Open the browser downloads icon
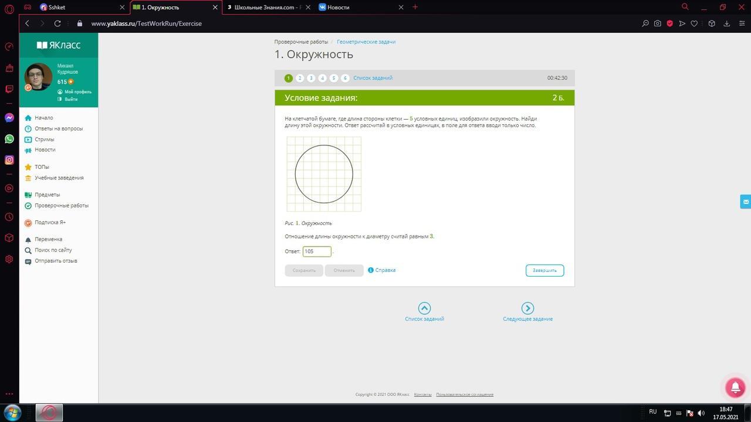751x422 pixels. tap(726, 23)
